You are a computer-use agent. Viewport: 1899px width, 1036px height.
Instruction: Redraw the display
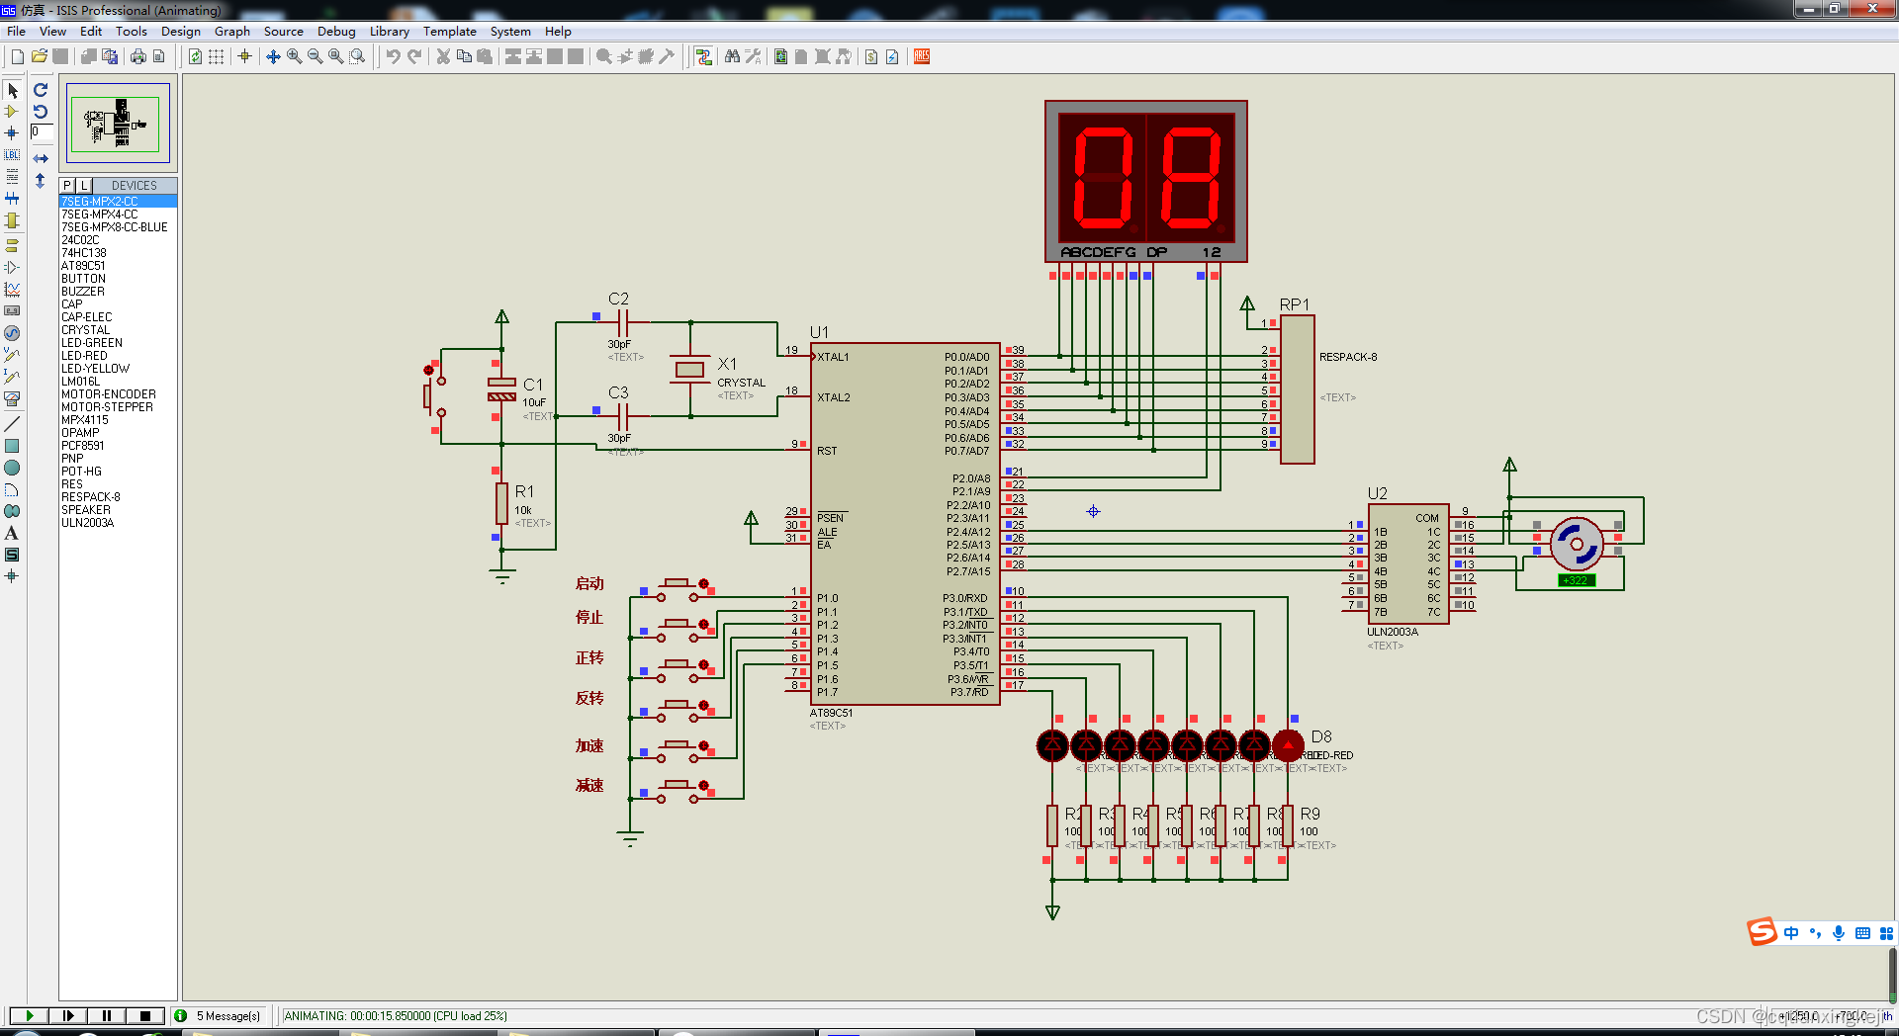point(195,56)
